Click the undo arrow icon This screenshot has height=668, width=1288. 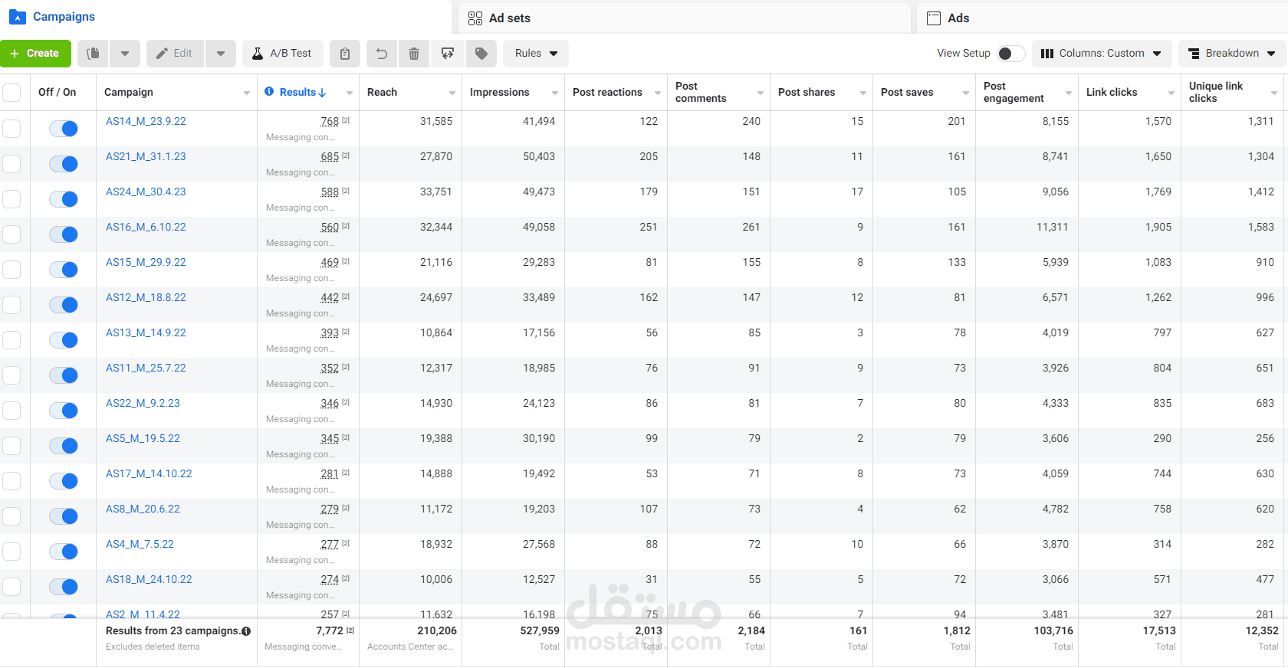point(381,54)
